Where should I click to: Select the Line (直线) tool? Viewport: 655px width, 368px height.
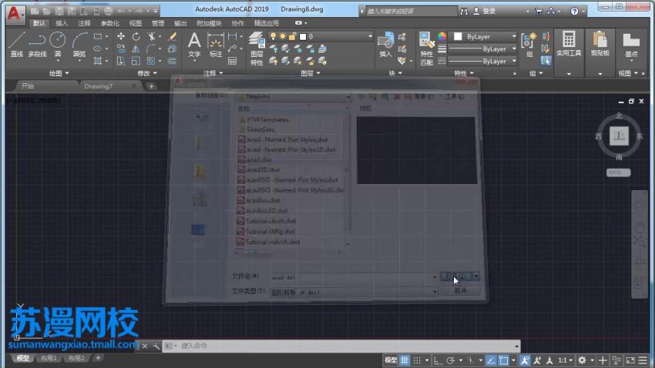[x=17, y=45]
